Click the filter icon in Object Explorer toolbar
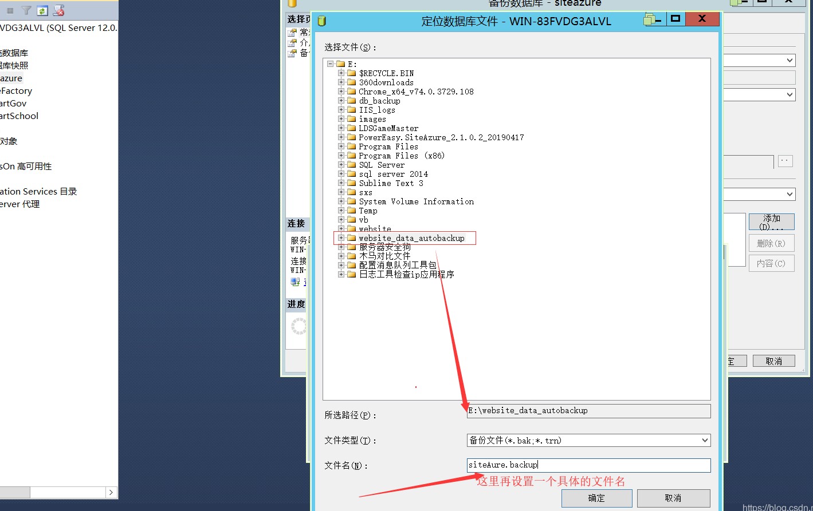The width and height of the screenshot is (813, 511). [26, 10]
